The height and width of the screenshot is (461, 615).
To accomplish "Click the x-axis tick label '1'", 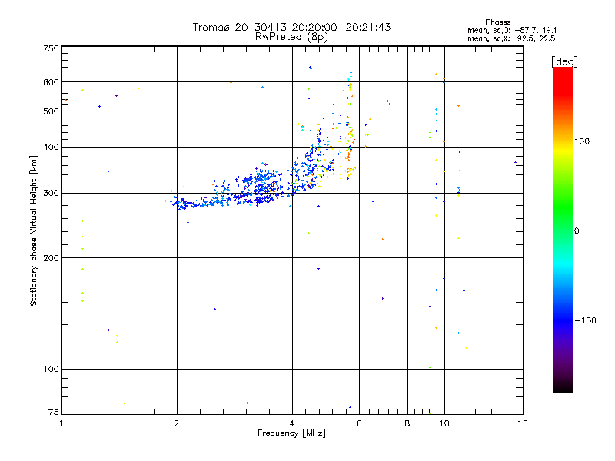I will (61, 423).
